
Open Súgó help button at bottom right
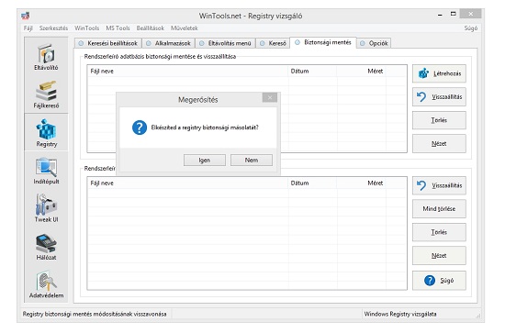point(439,281)
